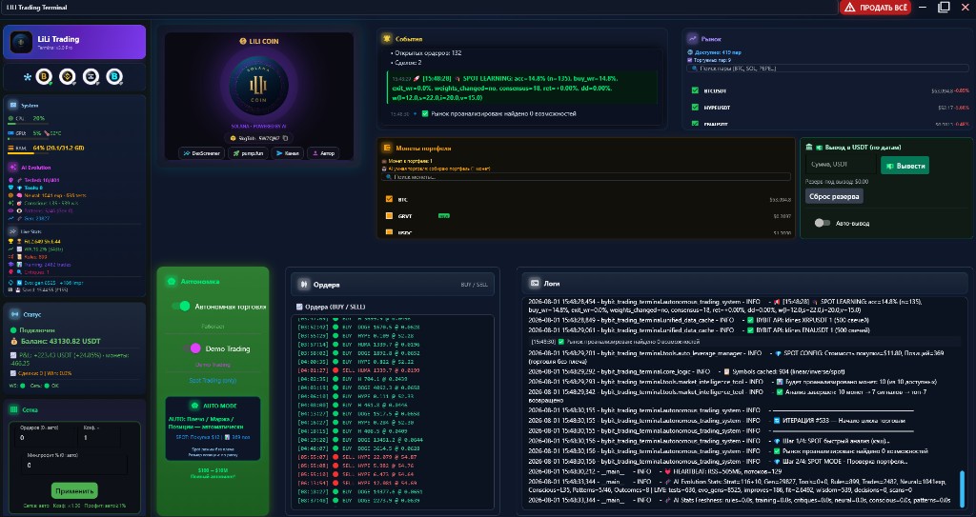Open the Автор link button
The width and height of the screenshot is (976, 517).
pyautogui.click(x=324, y=153)
